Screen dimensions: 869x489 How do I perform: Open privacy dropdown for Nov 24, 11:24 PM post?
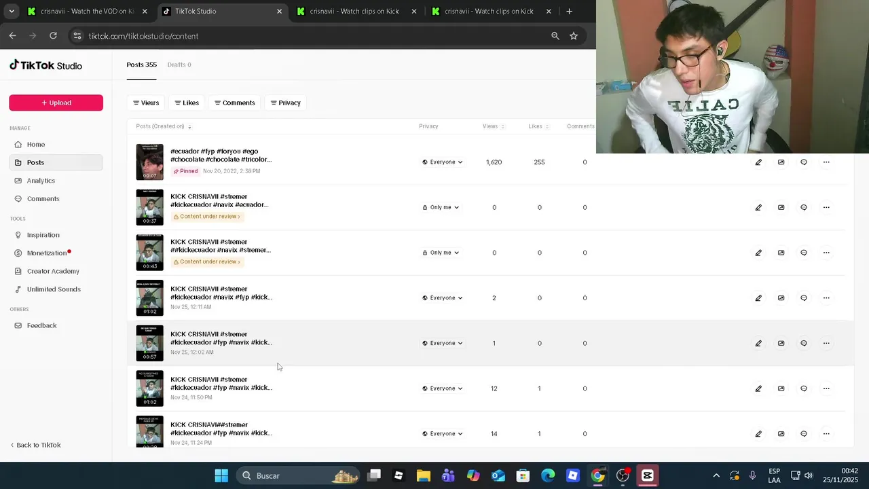[443, 434]
